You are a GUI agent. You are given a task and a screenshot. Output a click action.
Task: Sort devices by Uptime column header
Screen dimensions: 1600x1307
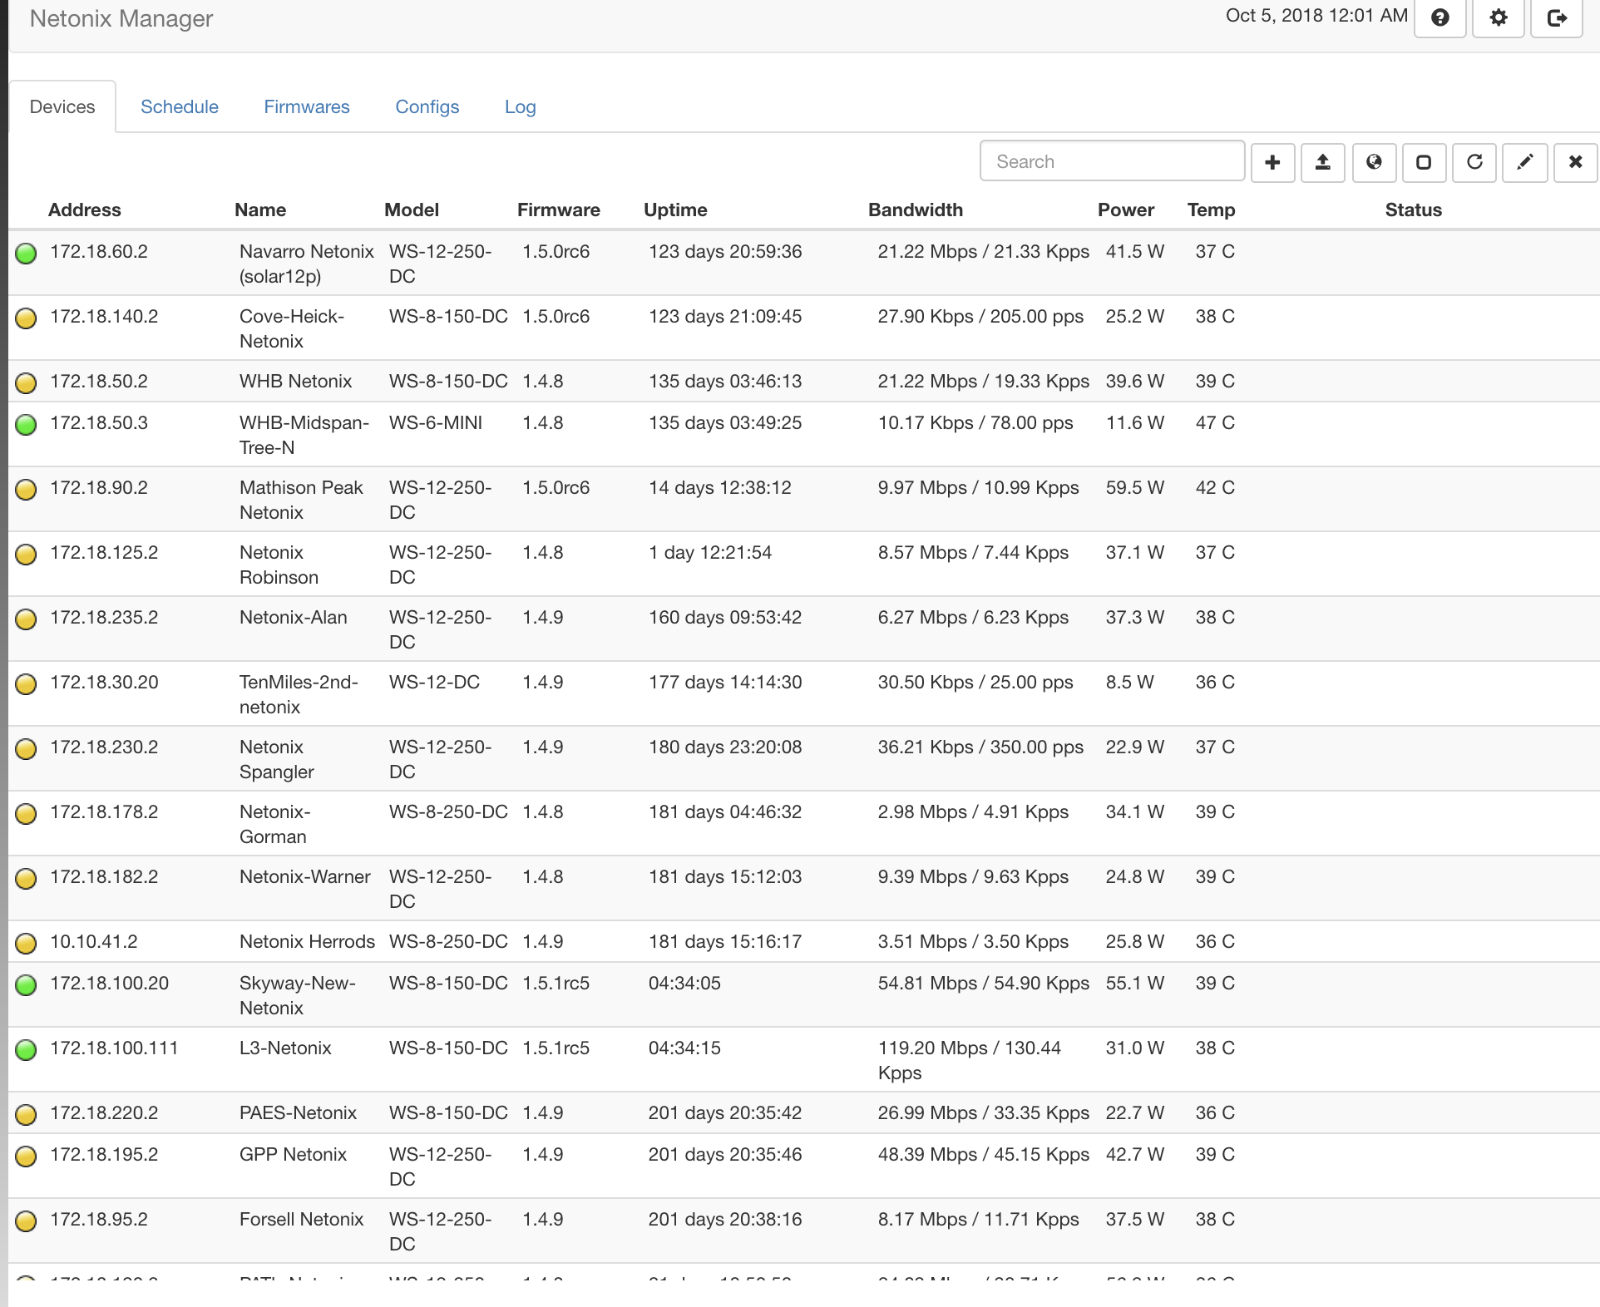(x=675, y=210)
